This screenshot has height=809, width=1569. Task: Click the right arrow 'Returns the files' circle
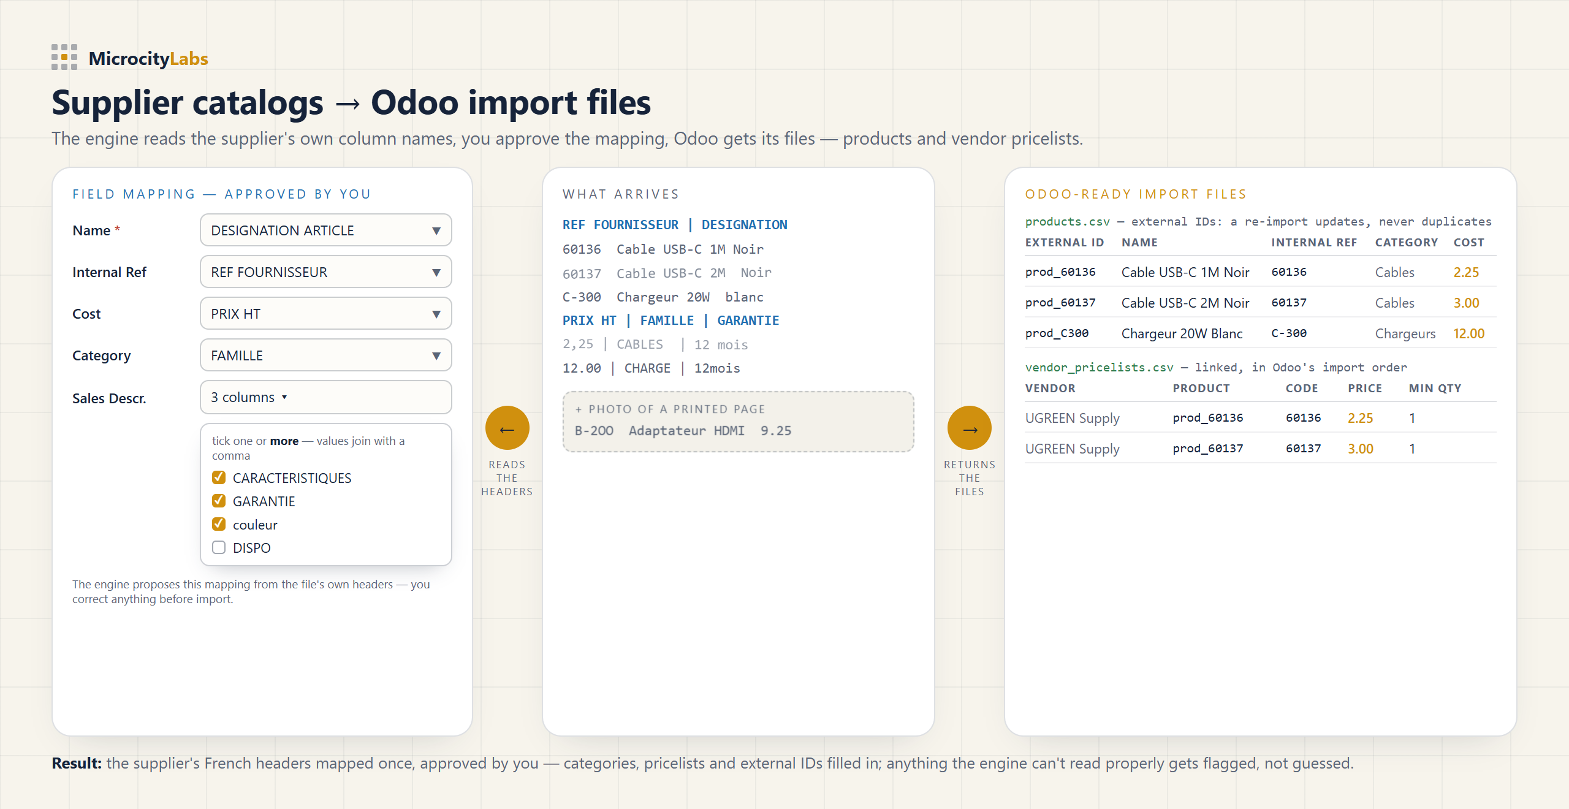tap(969, 428)
